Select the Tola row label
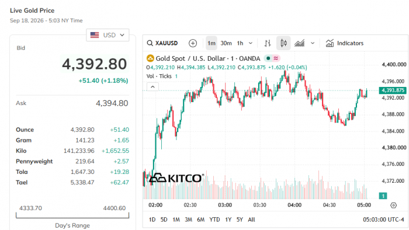Image resolution: width=409 pixels, height=230 pixels. [x=22, y=172]
